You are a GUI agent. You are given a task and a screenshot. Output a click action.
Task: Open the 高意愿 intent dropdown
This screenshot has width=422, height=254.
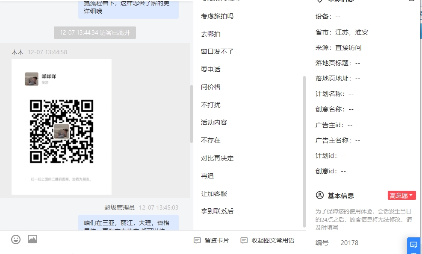(x=402, y=196)
